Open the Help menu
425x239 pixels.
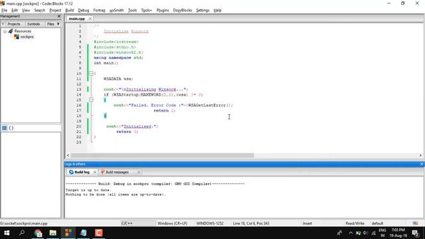tap(217, 11)
